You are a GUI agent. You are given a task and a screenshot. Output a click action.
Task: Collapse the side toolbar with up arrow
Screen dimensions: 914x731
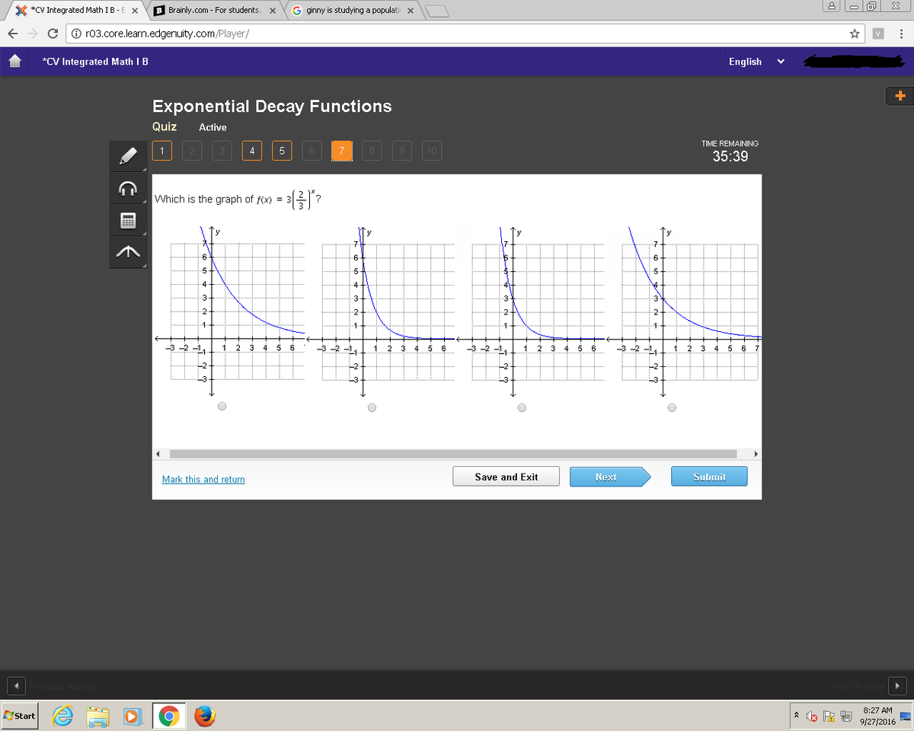point(127,252)
